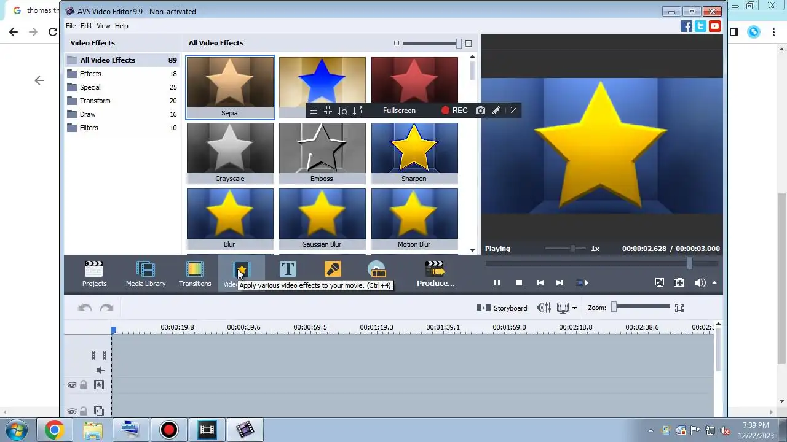The image size is (787, 442).
Task: Expand the preview volume control arrow
Action: click(x=714, y=283)
